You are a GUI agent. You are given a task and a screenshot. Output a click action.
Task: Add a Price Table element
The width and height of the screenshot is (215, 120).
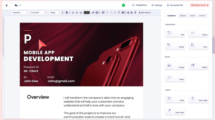pyautogui.click(x=198, y=99)
